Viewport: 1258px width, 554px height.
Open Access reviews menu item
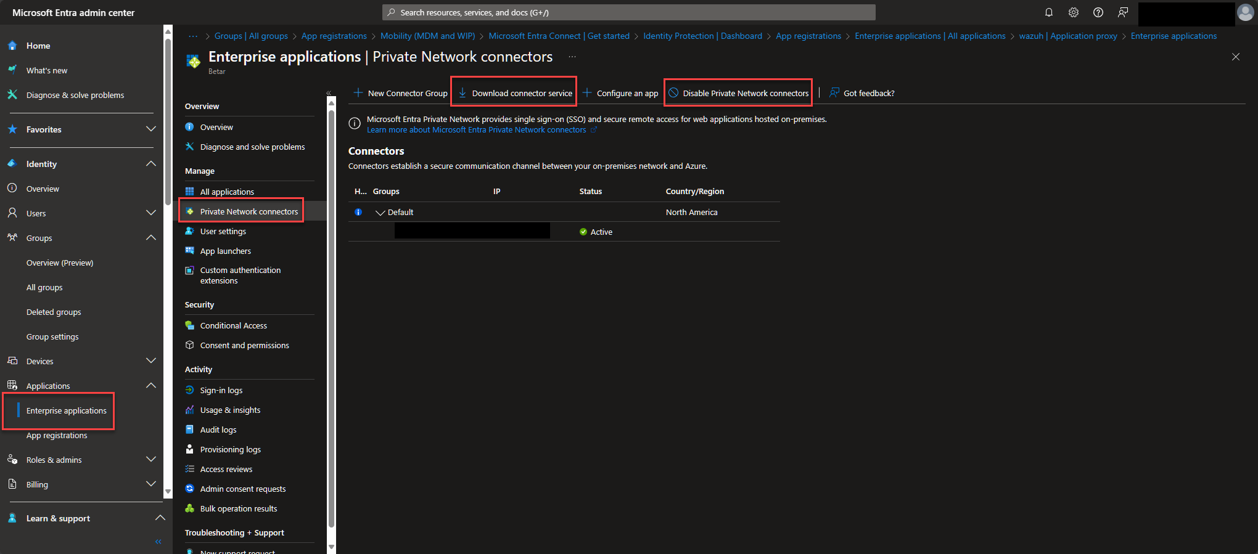click(x=226, y=469)
